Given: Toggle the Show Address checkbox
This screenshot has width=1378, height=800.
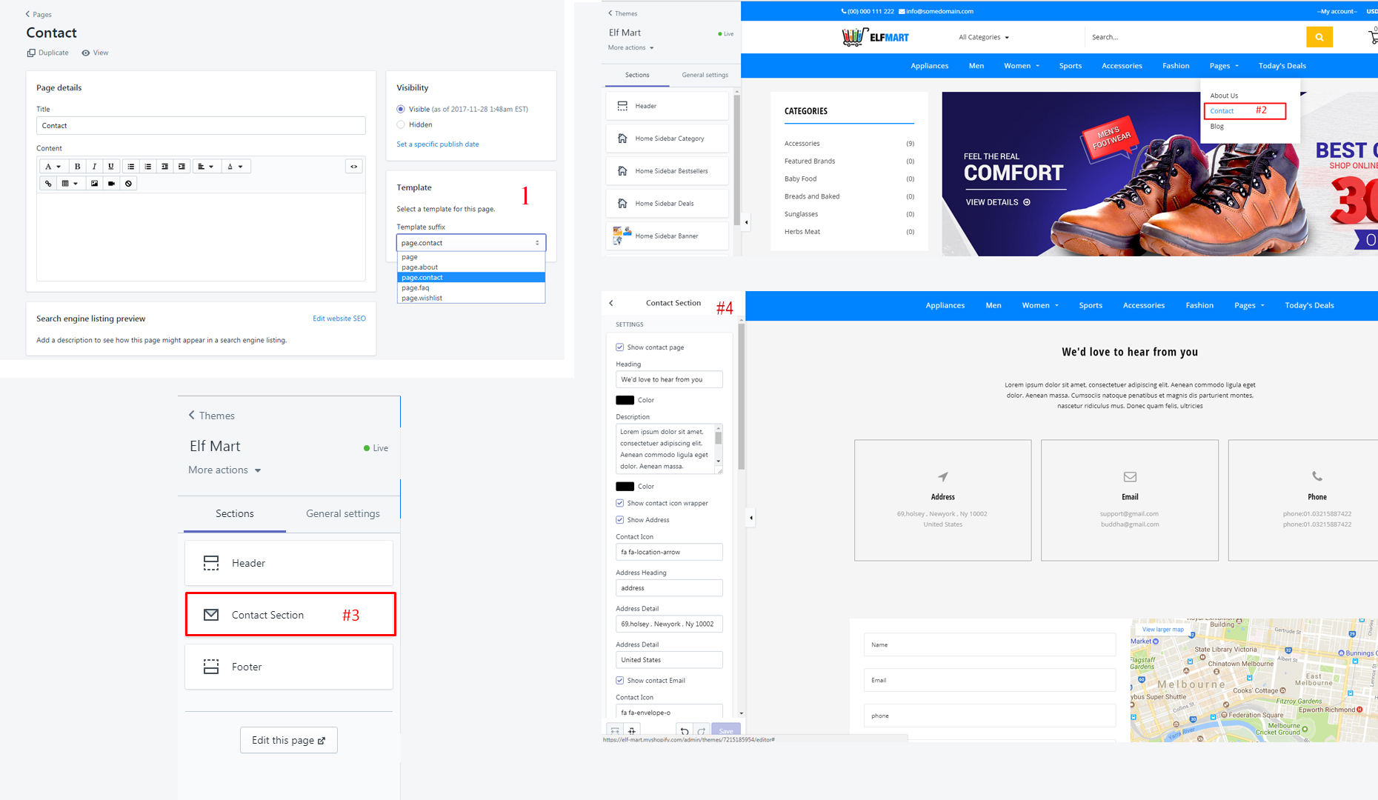Looking at the screenshot, I should [x=619, y=519].
